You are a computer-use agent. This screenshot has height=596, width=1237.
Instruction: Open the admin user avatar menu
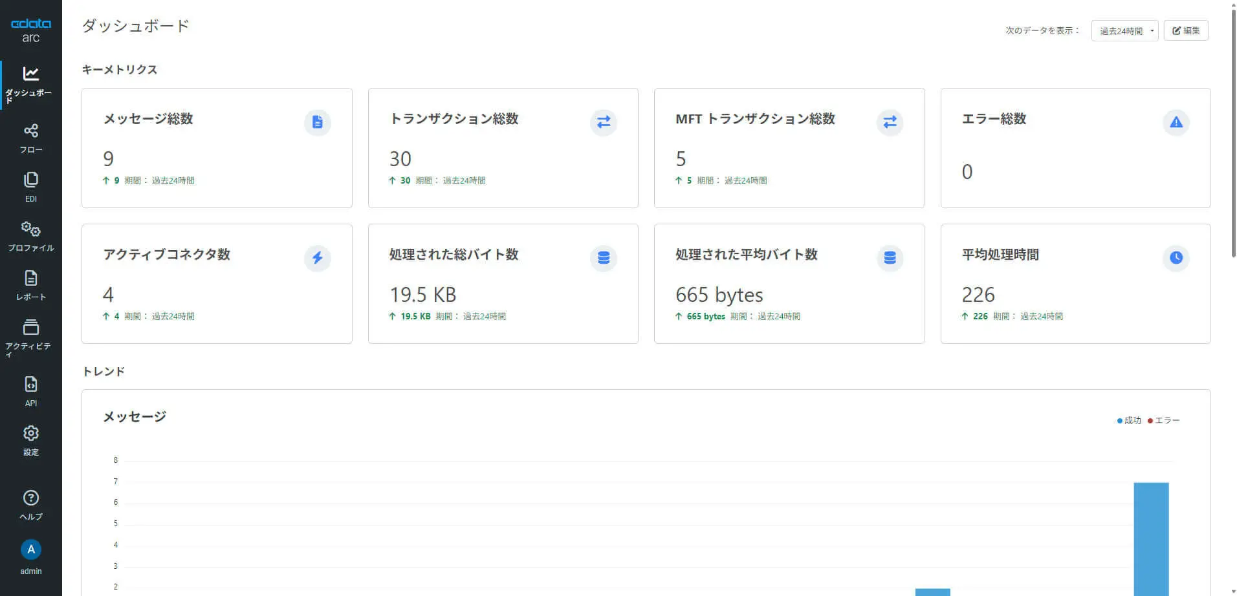(30, 549)
